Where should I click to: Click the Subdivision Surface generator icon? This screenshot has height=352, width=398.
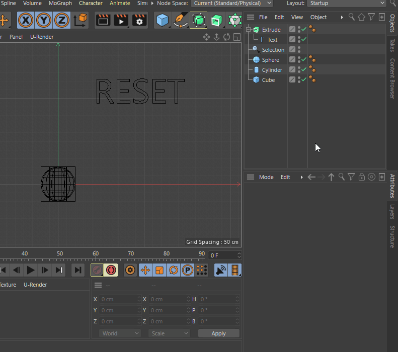point(198,20)
